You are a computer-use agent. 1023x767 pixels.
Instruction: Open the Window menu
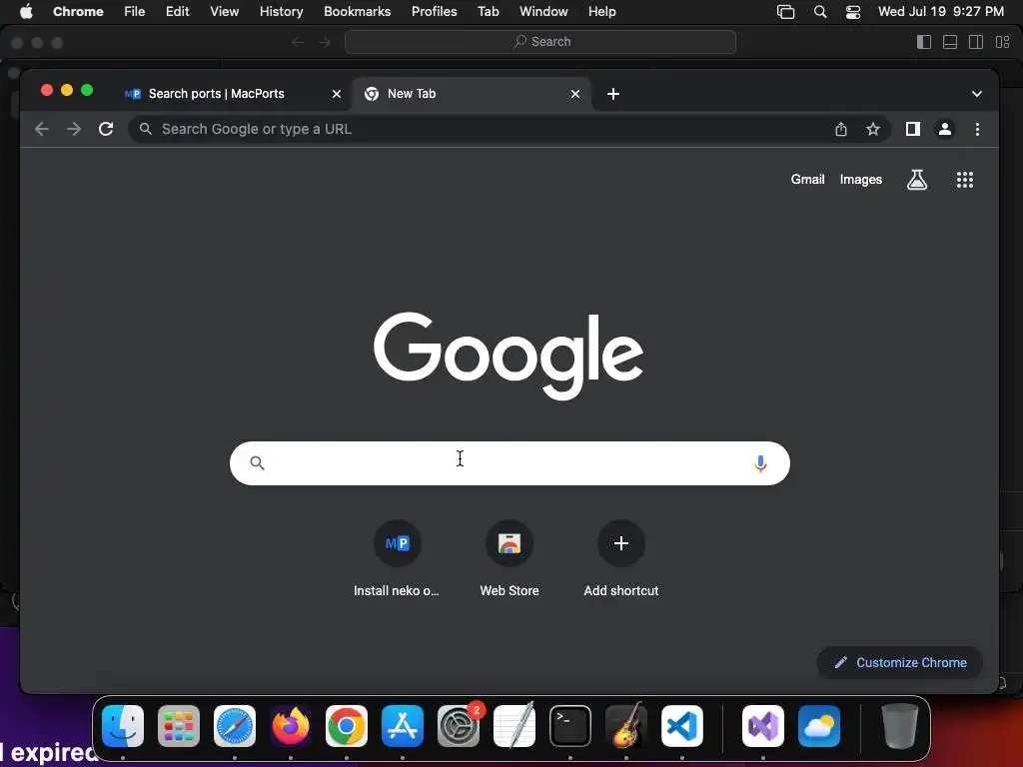click(x=543, y=11)
